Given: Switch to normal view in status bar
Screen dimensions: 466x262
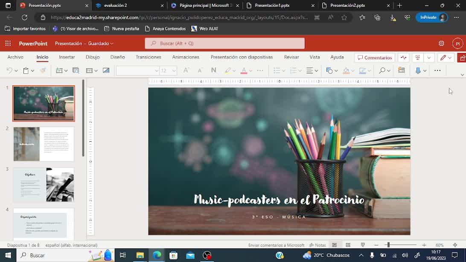Looking at the screenshot, I should [x=335, y=245].
